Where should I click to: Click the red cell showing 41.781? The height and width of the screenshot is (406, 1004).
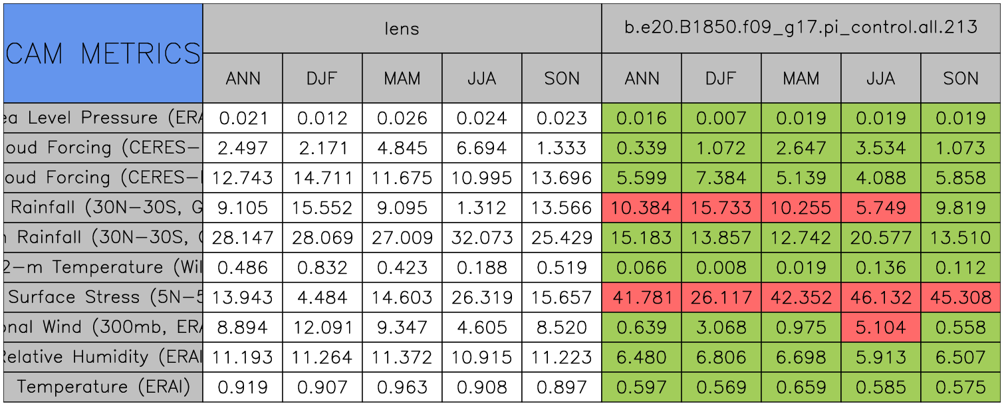pyautogui.click(x=641, y=298)
